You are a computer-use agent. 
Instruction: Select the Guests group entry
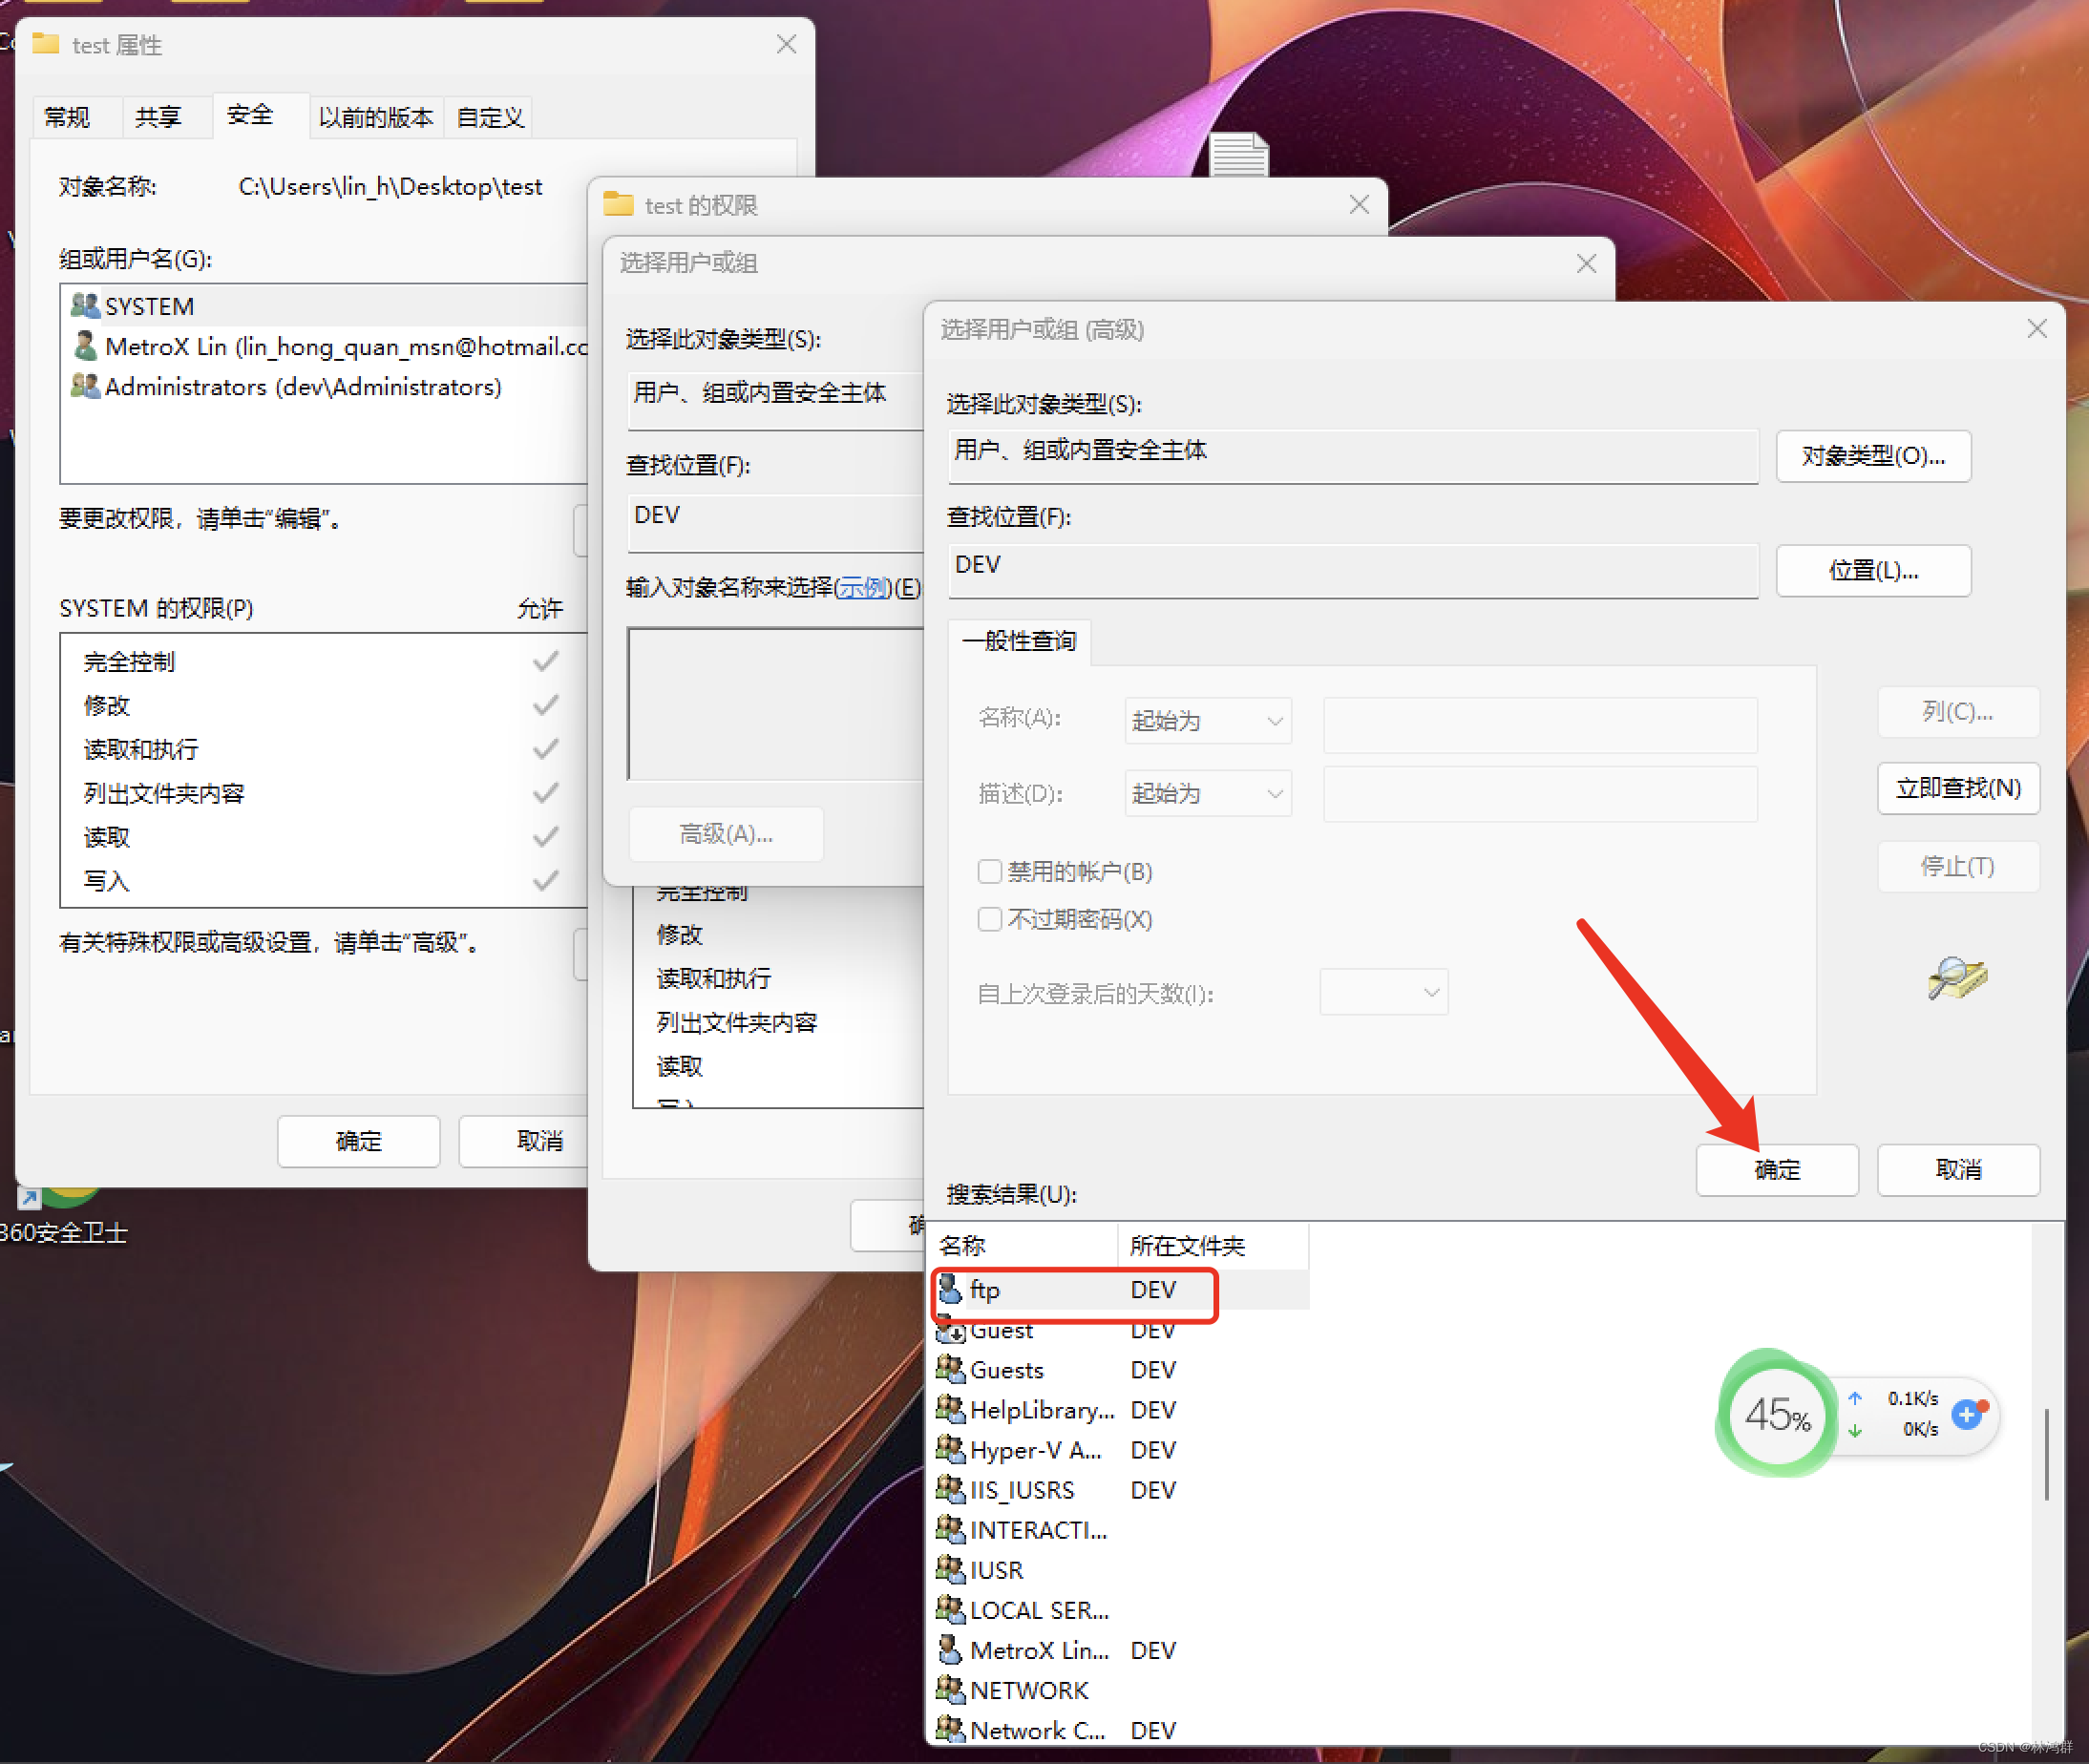tap(1006, 1370)
